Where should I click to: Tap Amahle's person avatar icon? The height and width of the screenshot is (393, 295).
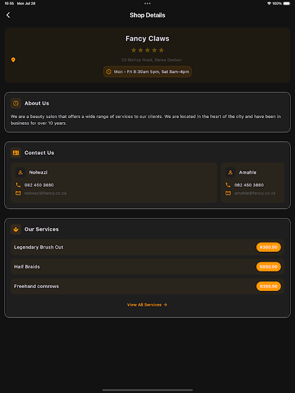[230, 173]
